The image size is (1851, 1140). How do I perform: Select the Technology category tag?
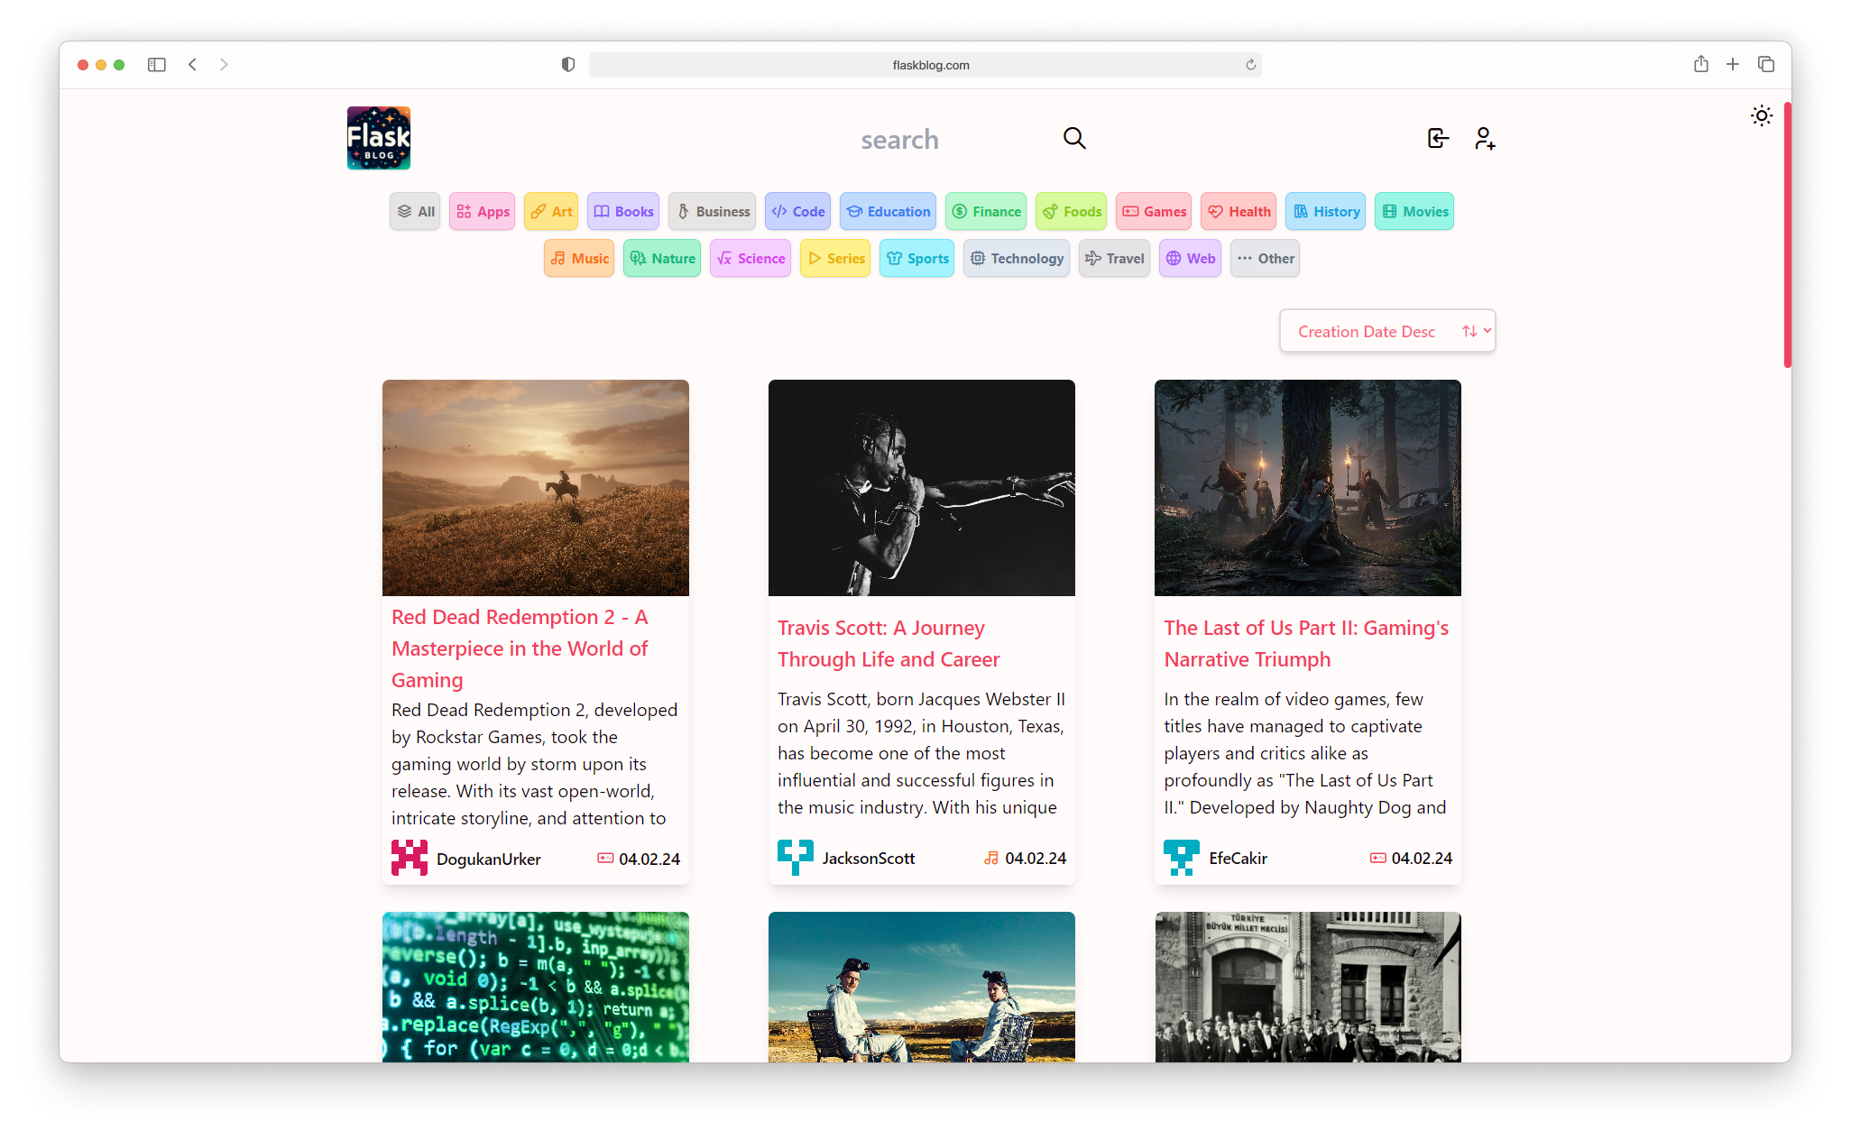1016,258
